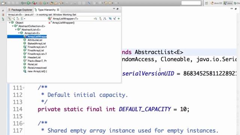Switch to the Debug perspective
The image size is (240, 135).
[x=237, y=3]
